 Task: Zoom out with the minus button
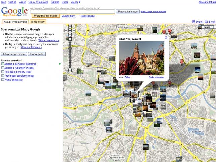[70, 70]
